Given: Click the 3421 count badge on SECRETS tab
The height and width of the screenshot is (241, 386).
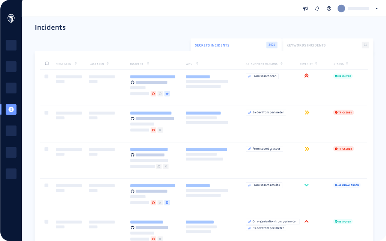Looking at the screenshot, I should tap(271, 45).
